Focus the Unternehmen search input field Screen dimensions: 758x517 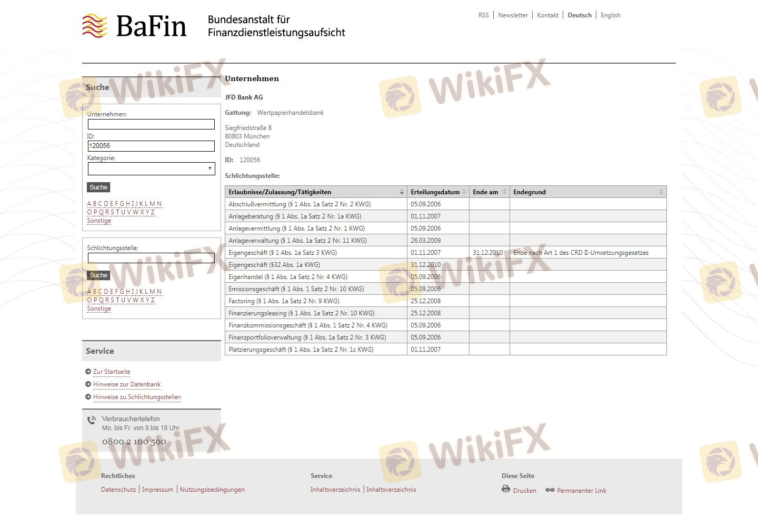[151, 124]
